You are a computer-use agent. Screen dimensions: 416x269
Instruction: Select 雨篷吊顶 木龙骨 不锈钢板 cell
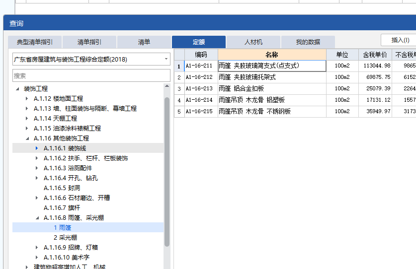click(272, 112)
